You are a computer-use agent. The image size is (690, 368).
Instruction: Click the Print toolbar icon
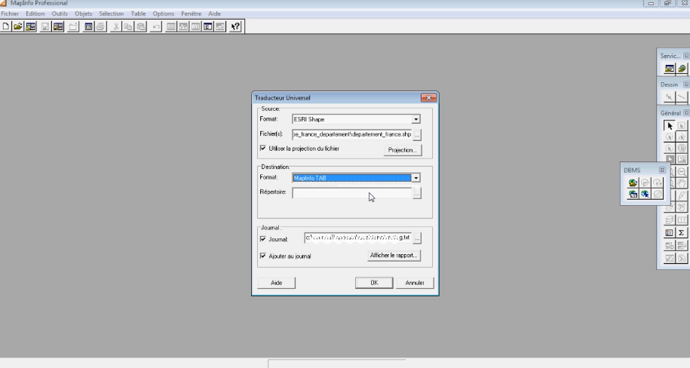100,27
